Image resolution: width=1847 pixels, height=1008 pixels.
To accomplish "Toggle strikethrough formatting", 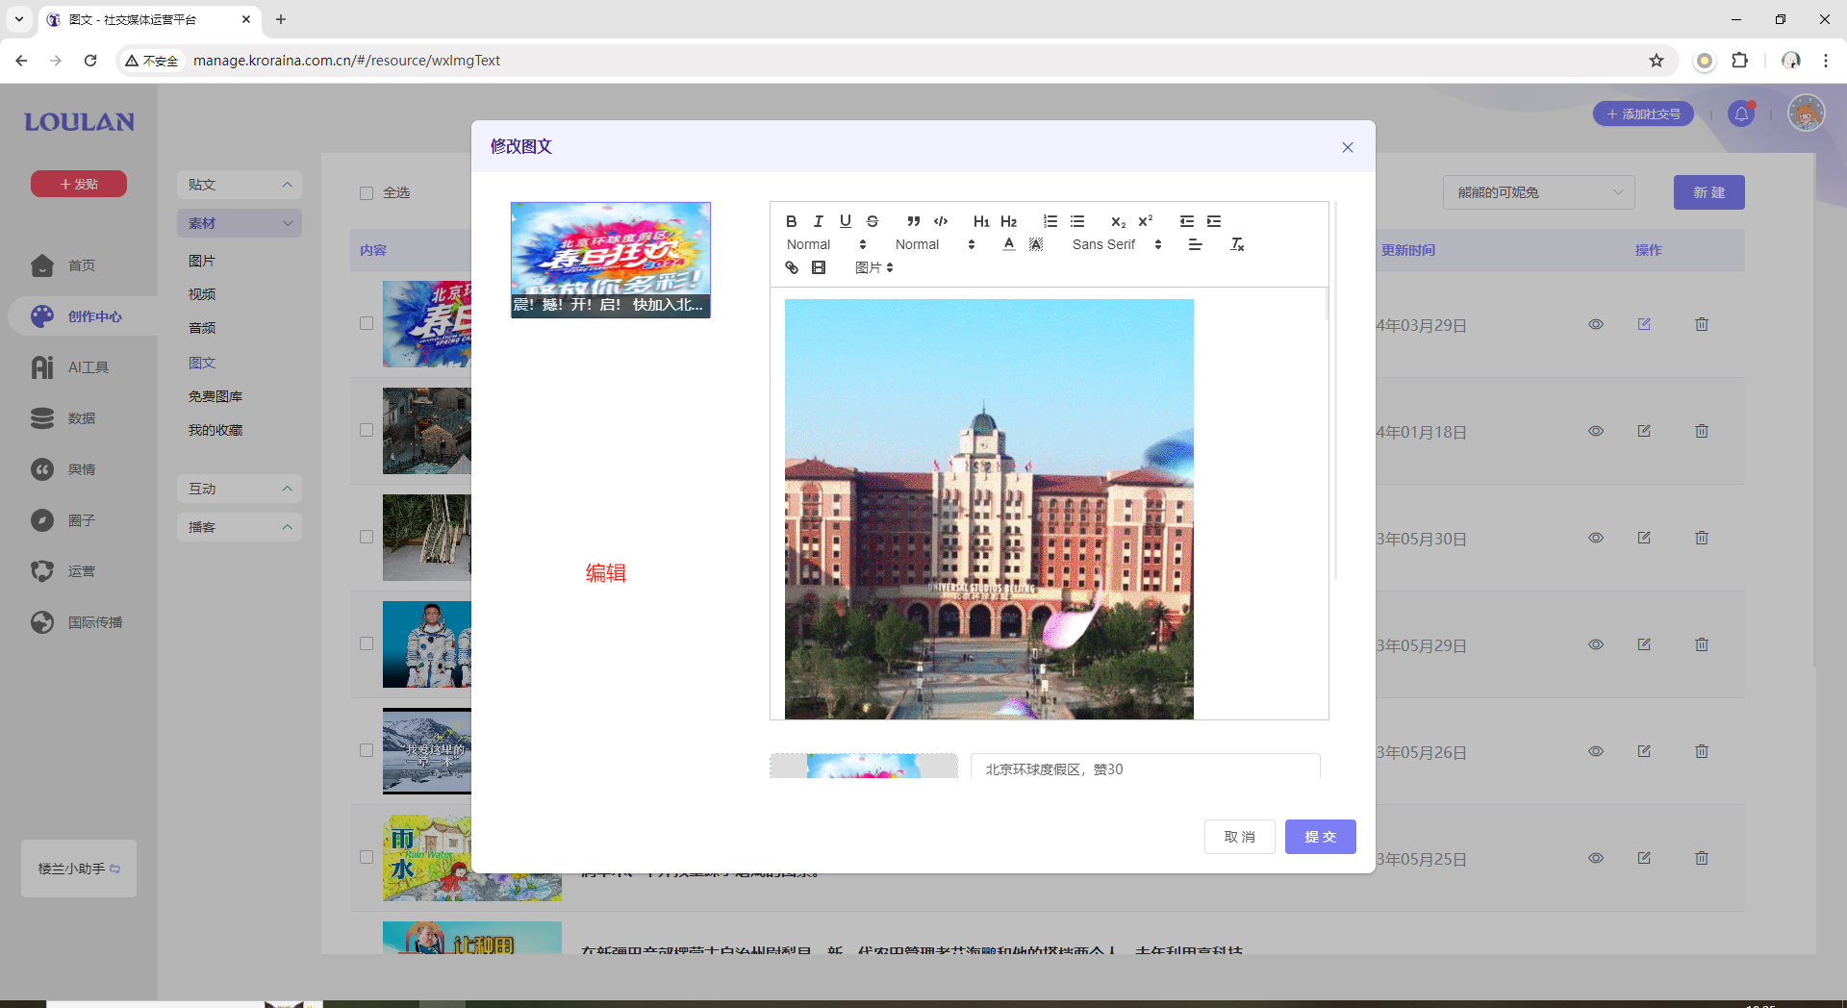I will point(872,221).
